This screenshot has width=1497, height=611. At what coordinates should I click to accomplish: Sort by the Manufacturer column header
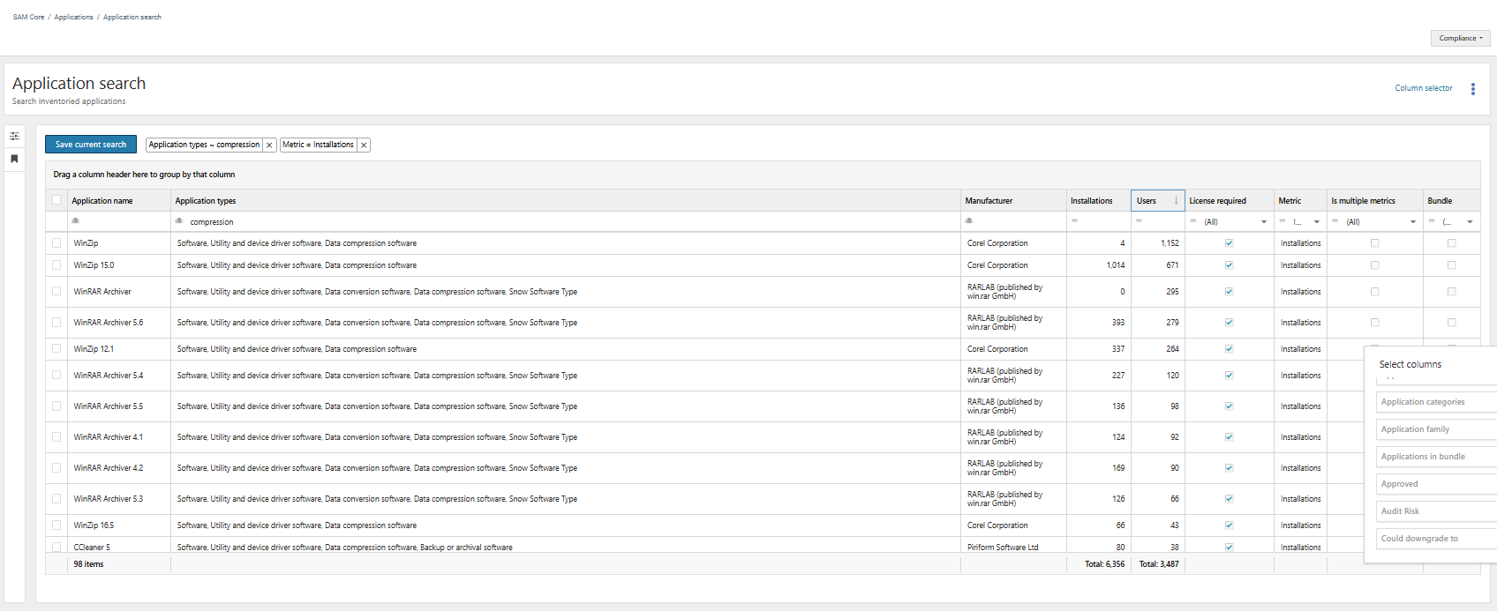point(989,201)
